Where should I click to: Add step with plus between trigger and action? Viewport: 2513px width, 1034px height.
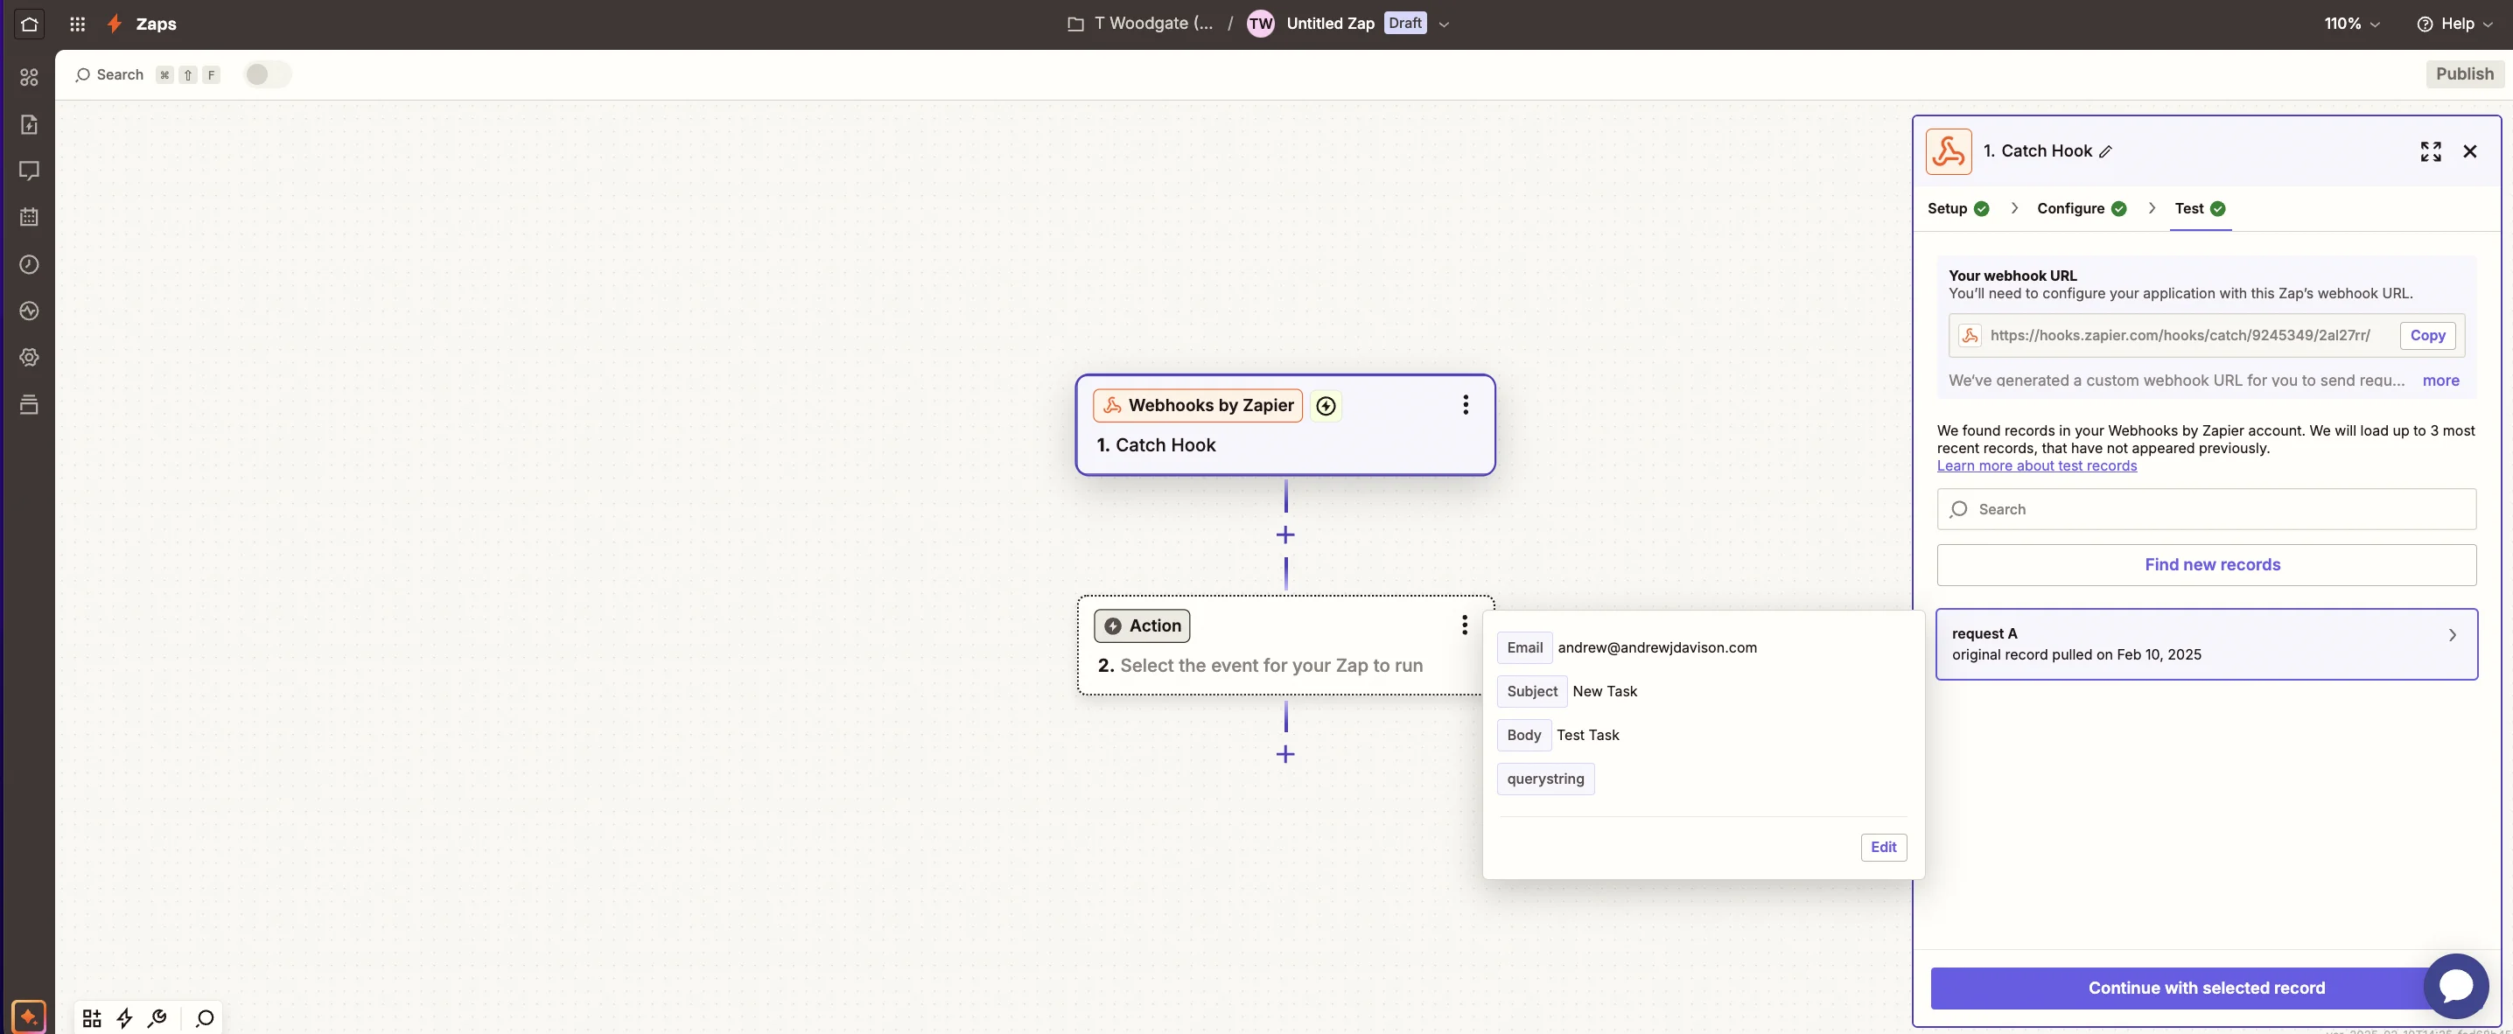click(x=1284, y=534)
